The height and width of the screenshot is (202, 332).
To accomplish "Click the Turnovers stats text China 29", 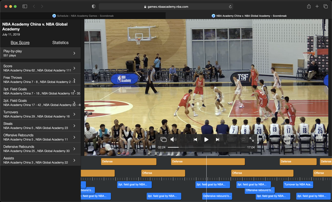I will (19, 117).
